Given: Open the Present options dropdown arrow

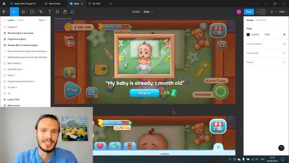Looking at the screenshot, I should [x=275, y=12].
